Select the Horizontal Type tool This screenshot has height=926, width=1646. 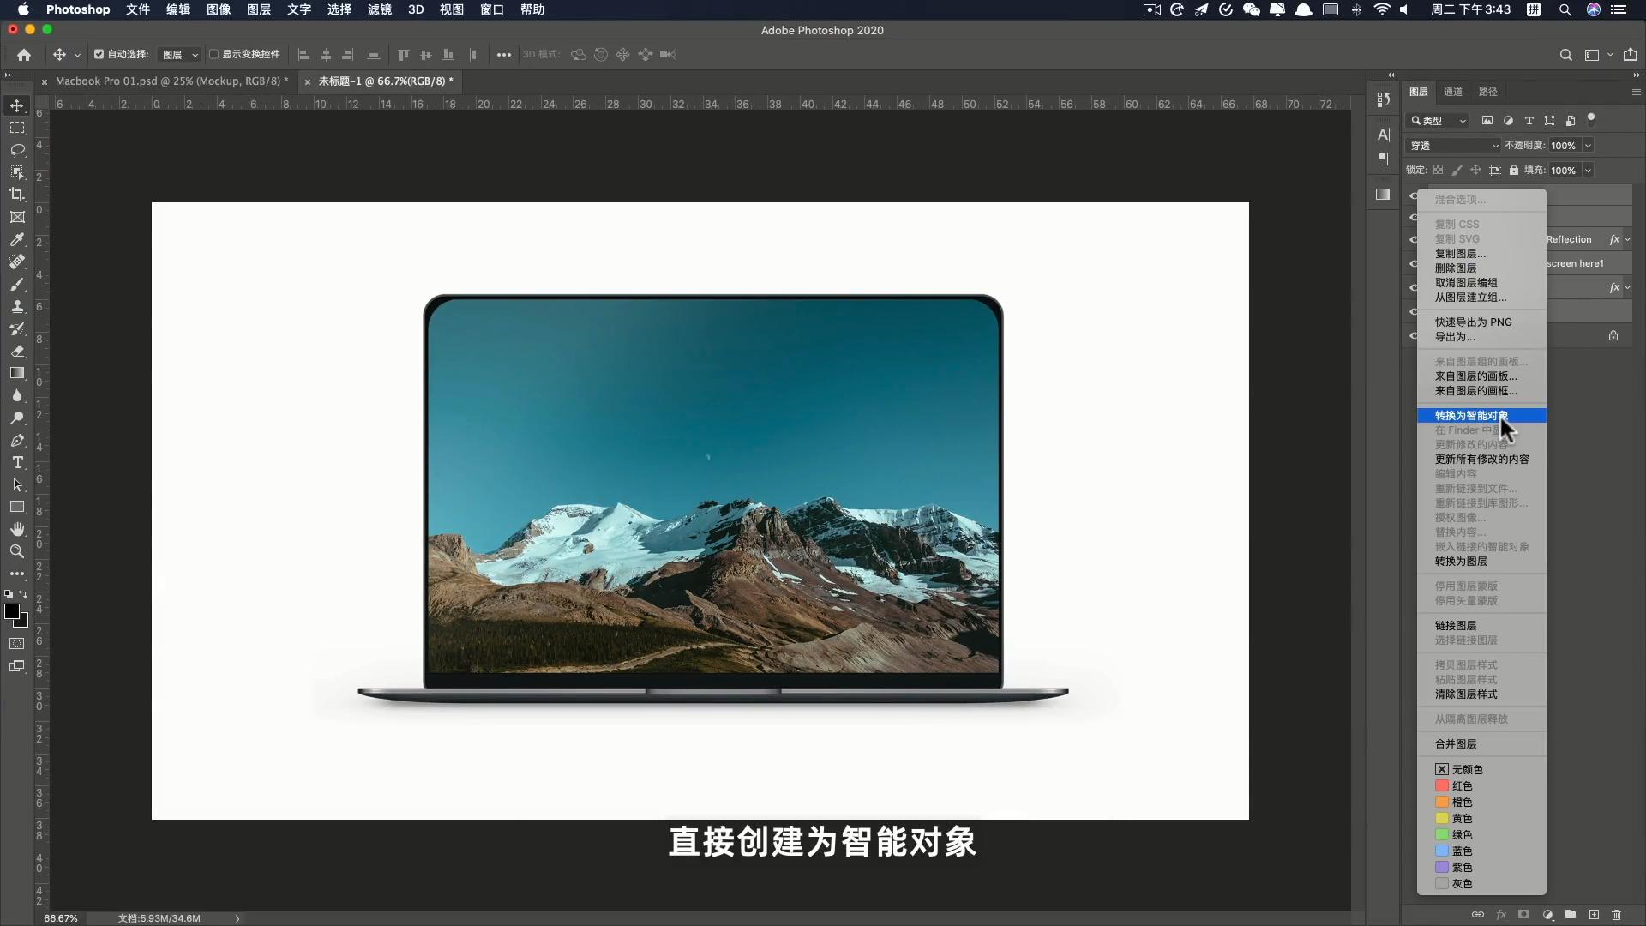(x=17, y=462)
